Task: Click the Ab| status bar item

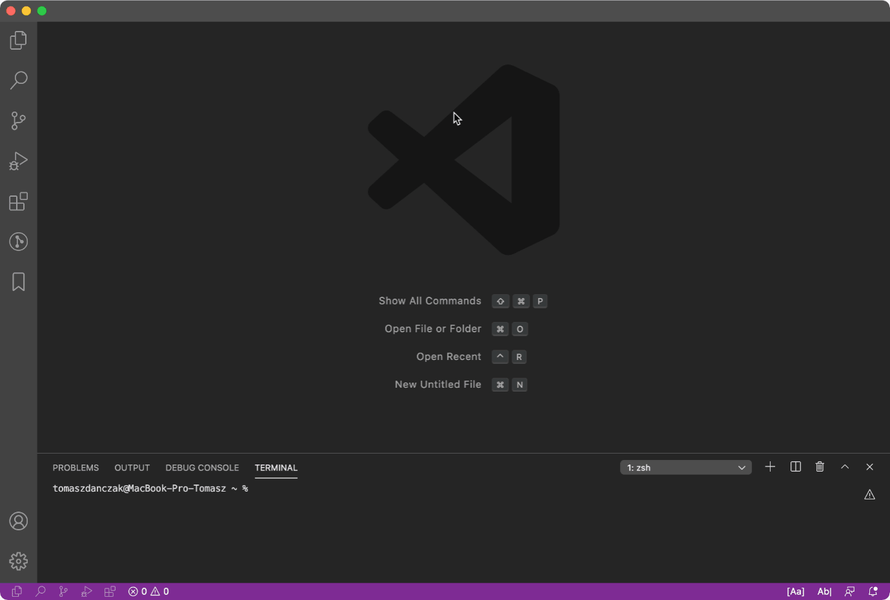Action: (825, 591)
